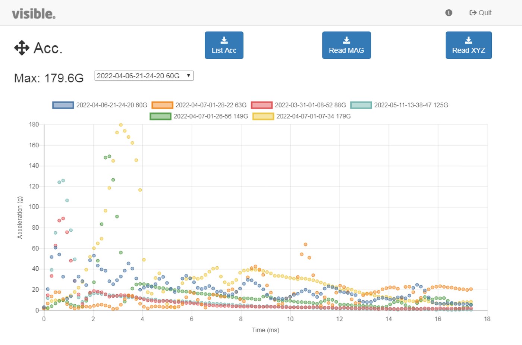The image size is (522, 345).
Task: Click the List Acc button
Action: pyautogui.click(x=224, y=45)
